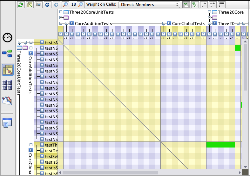Click the vertical scrollbar thumb

pyautogui.click(x=245, y=67)
